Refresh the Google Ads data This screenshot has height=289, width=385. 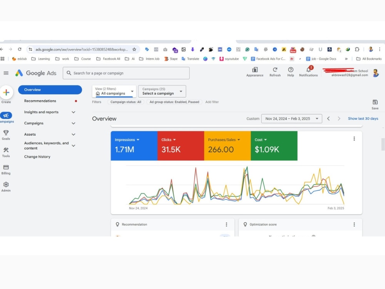point(275,70)
